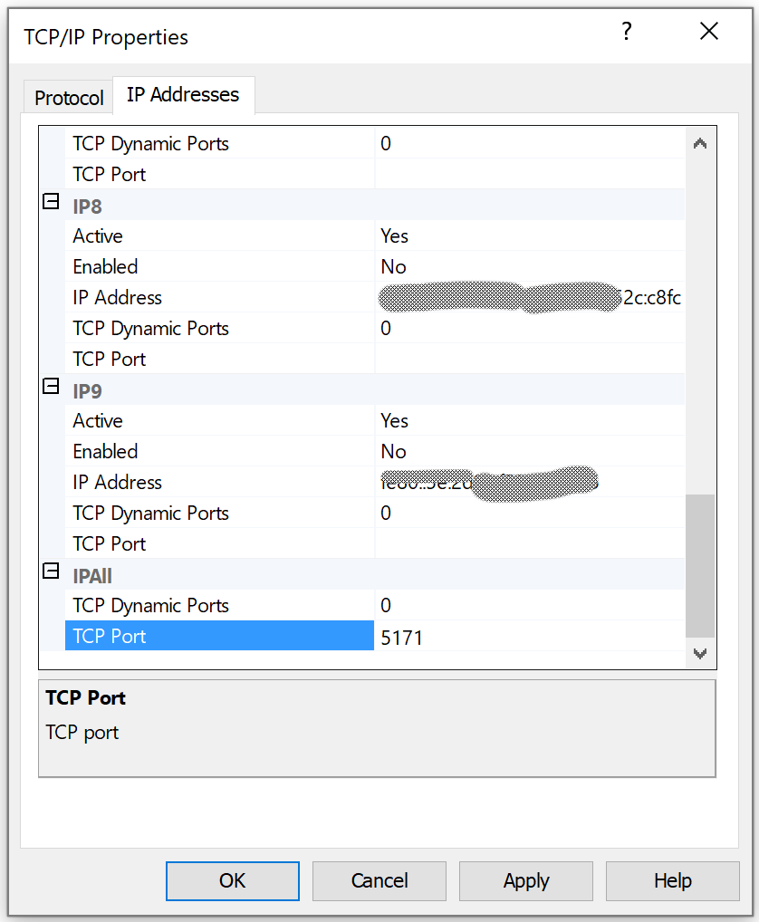This screenshot has height=922, width=759.
Task: Select the IP Addresses tab
Action: [x=183, y=93]
